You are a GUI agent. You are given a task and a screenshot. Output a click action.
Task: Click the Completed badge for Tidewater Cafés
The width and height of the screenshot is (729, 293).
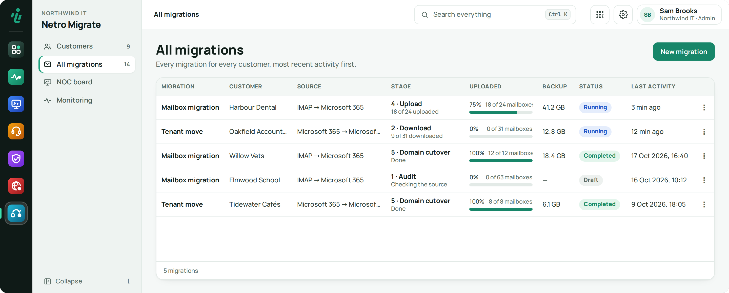(x=599, y=204)
